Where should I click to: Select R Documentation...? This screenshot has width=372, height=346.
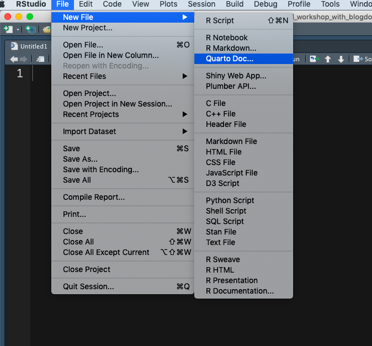243,291
